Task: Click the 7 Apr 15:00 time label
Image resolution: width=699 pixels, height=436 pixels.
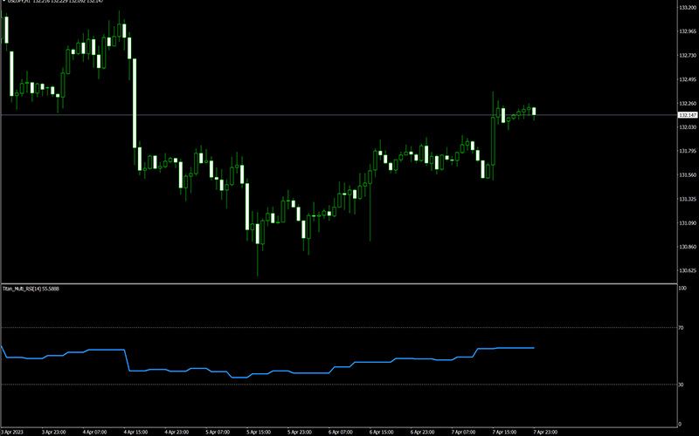Action: [x=505, y=432]
